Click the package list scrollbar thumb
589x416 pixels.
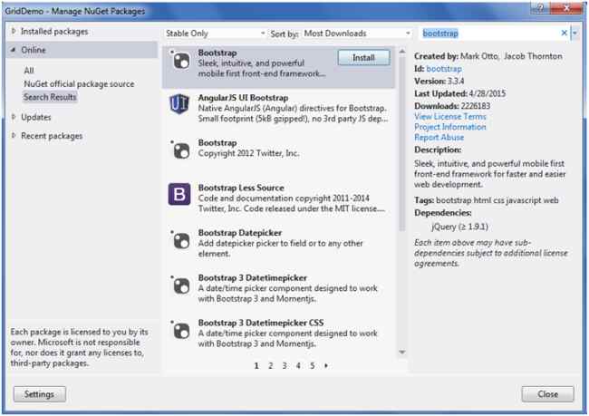[x=402, y=143]
